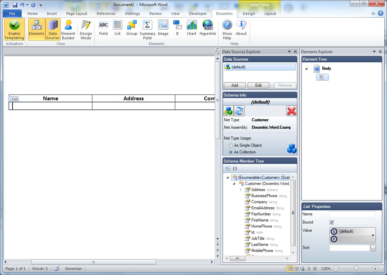The image size is (387, 275).
Task: Insert a Summary Field element
Action: click(x=147, y=29)
